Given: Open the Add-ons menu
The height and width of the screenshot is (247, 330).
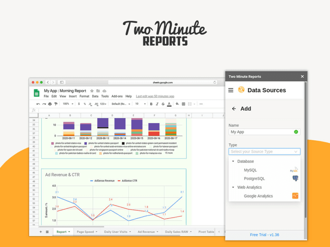Looking at the screenshot, I should [117, 96].
